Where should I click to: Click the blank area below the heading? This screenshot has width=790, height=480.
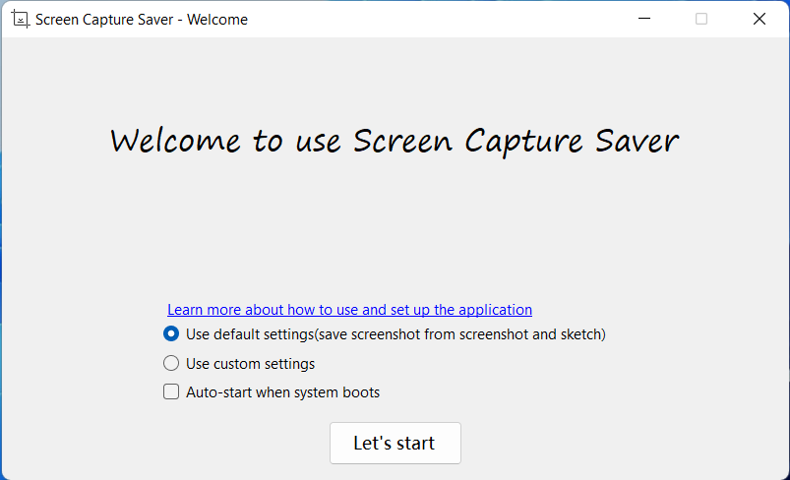(x=394, y=226)
